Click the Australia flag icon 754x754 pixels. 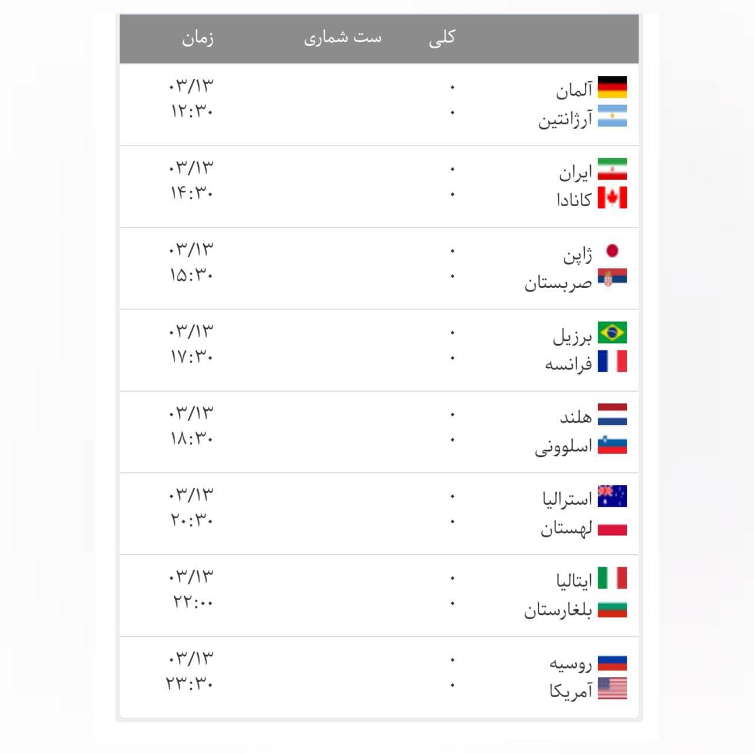click(x=612, y=497)
